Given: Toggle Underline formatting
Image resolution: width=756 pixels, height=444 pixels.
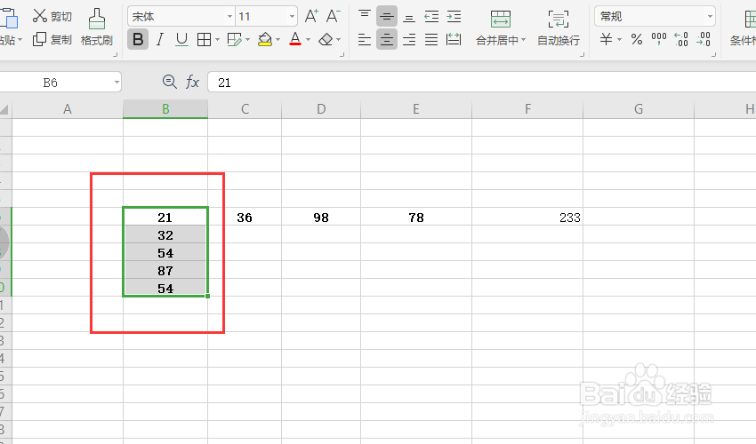Looking at the screenshot, I should pyautogui.click(x=181, y=39).
